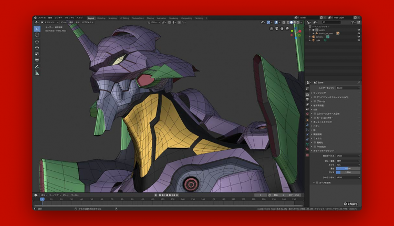This screenshot has width=394, height=226.
Task: Toggle visibility of the Light object
Action: 359,40
